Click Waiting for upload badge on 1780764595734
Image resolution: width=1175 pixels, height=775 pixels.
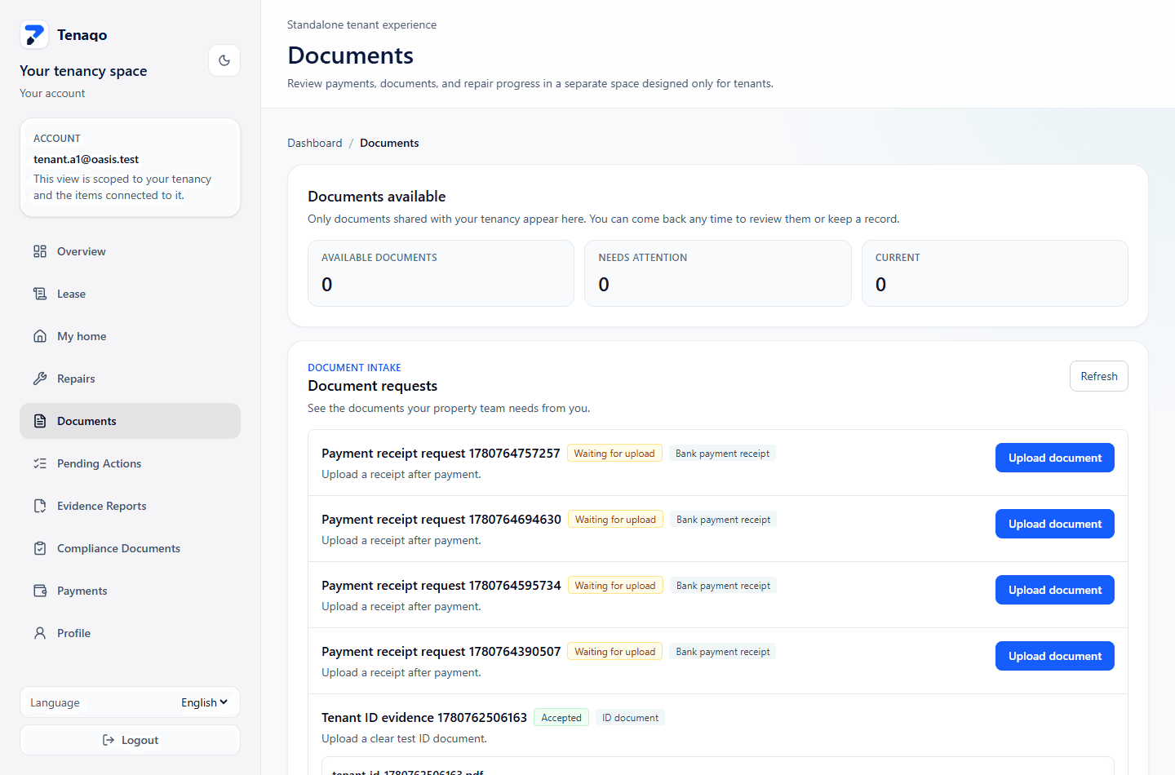pos(615,586)
